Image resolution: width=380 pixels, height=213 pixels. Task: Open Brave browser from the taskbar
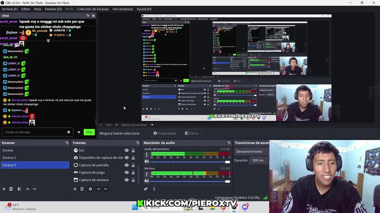coord(223,208)
